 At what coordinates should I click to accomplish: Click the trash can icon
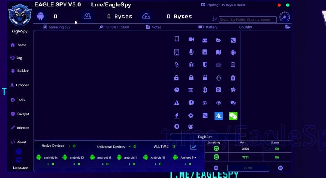click(233, 78)
